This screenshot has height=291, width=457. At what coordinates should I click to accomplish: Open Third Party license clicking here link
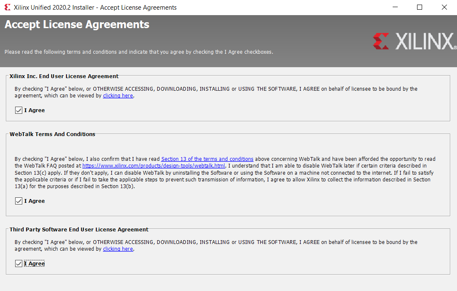(118, 249)
